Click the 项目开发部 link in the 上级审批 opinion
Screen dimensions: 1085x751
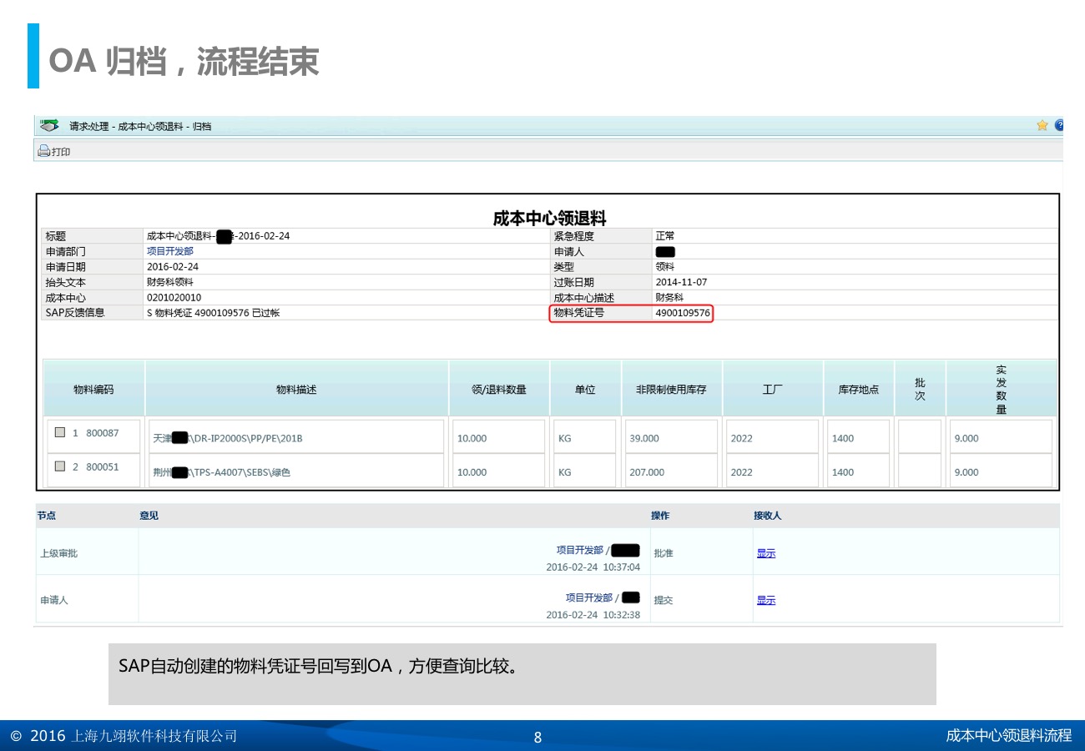tap(579, 550)
